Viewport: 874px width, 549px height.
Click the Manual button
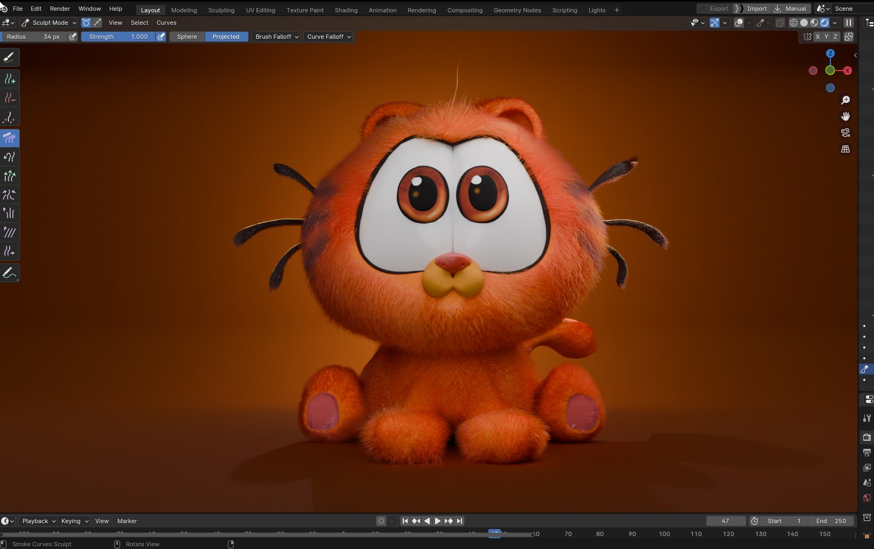pos(791,9)
